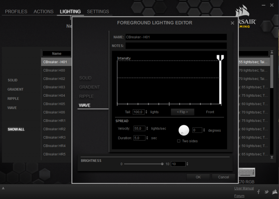Click the Tail value stepper arrows
Viewport: 279px width, 199px height.
coord(146,112)
